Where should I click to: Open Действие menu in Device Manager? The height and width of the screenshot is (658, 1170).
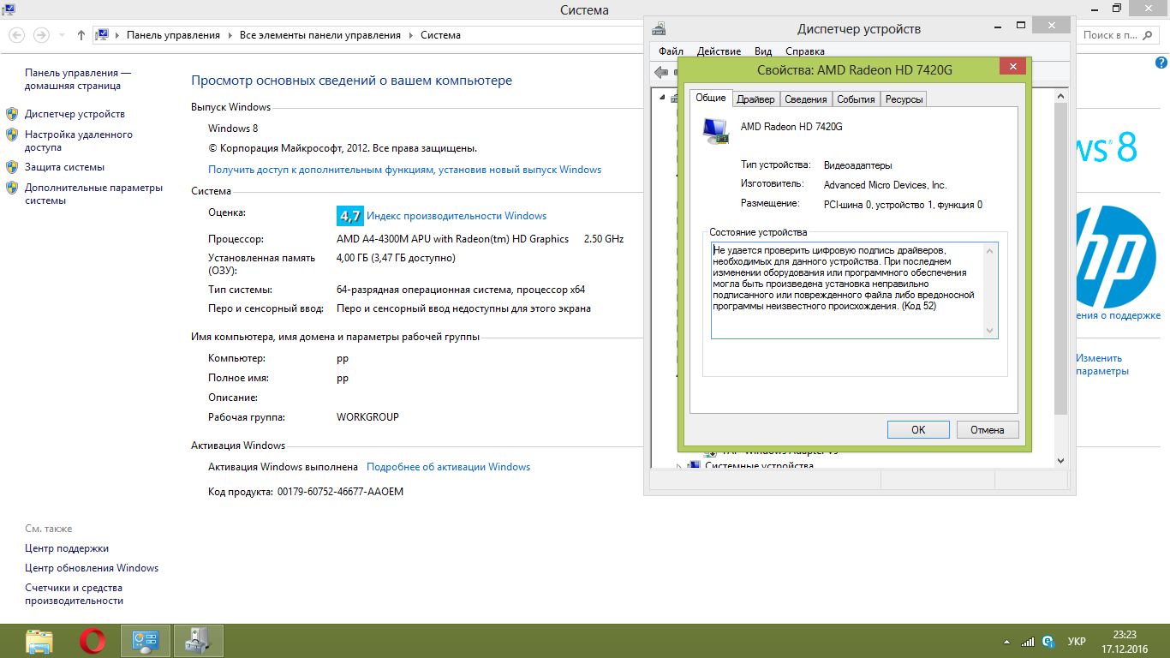click(719, 51)
